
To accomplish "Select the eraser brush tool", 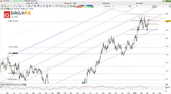I will pyautogui.click(x=38, y=6).
